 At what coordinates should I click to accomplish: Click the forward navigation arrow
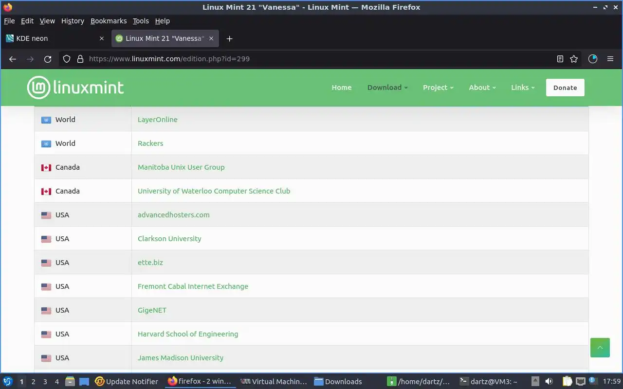pyautogui.click(x=30, y=59)
